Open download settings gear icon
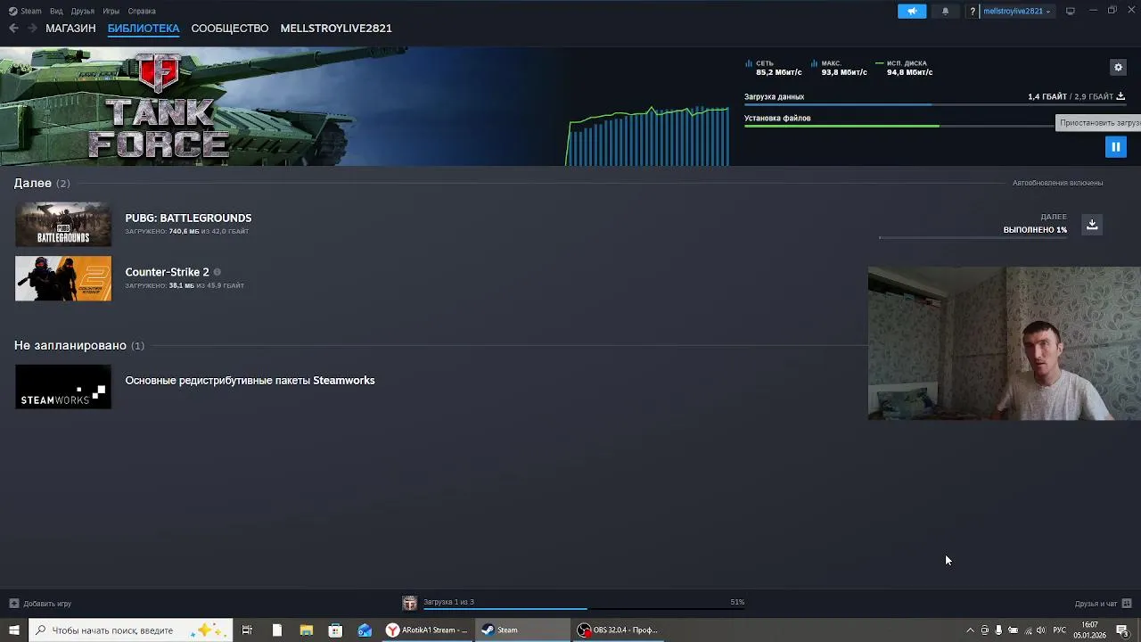The height and width of the screenshot is (642, 1141). click(x=1118, y=67)
